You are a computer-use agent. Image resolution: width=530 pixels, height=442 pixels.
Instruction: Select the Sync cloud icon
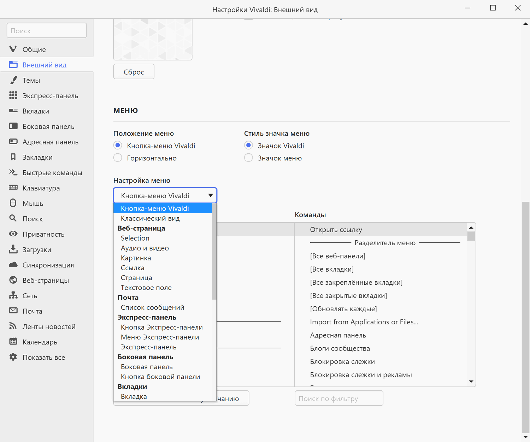click(x=13, y=265)
